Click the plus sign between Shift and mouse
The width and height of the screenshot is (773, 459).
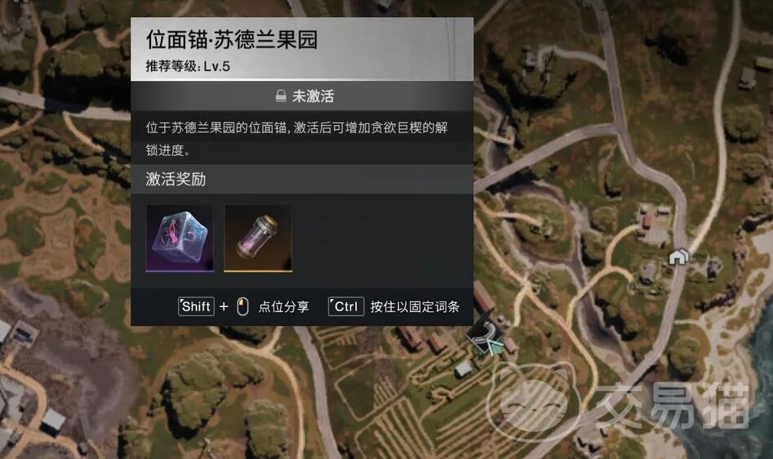pos(224,306)
